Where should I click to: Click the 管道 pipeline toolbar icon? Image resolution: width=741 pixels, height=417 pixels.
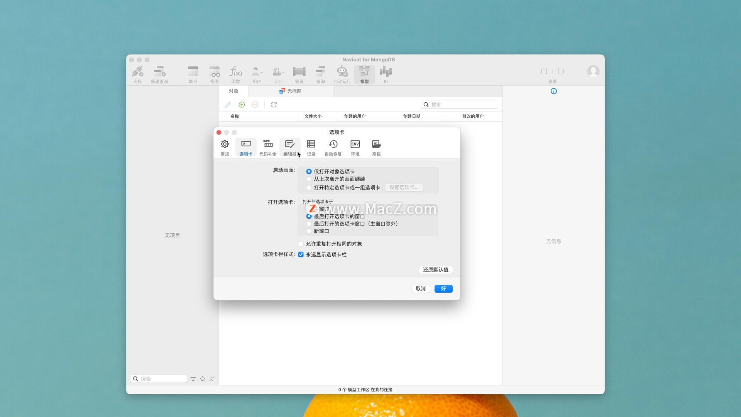[x=299, y=75]
